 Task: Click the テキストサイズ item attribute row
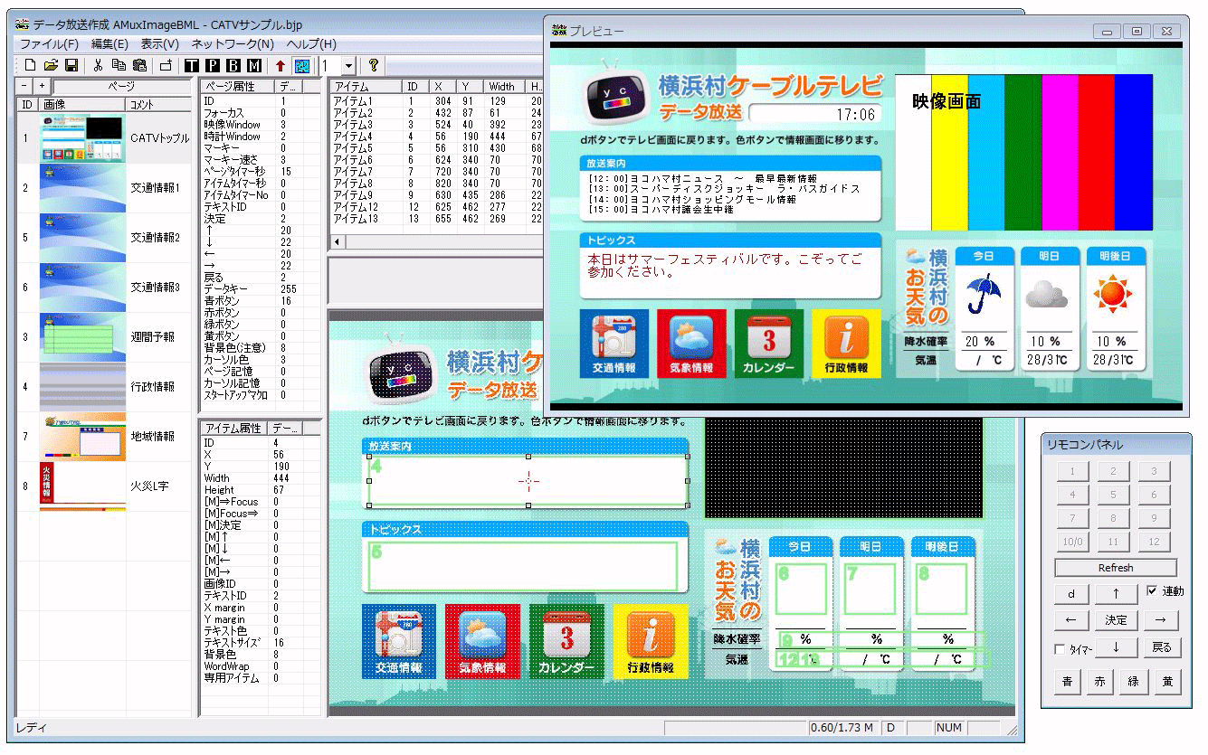[x=259, y=642]
